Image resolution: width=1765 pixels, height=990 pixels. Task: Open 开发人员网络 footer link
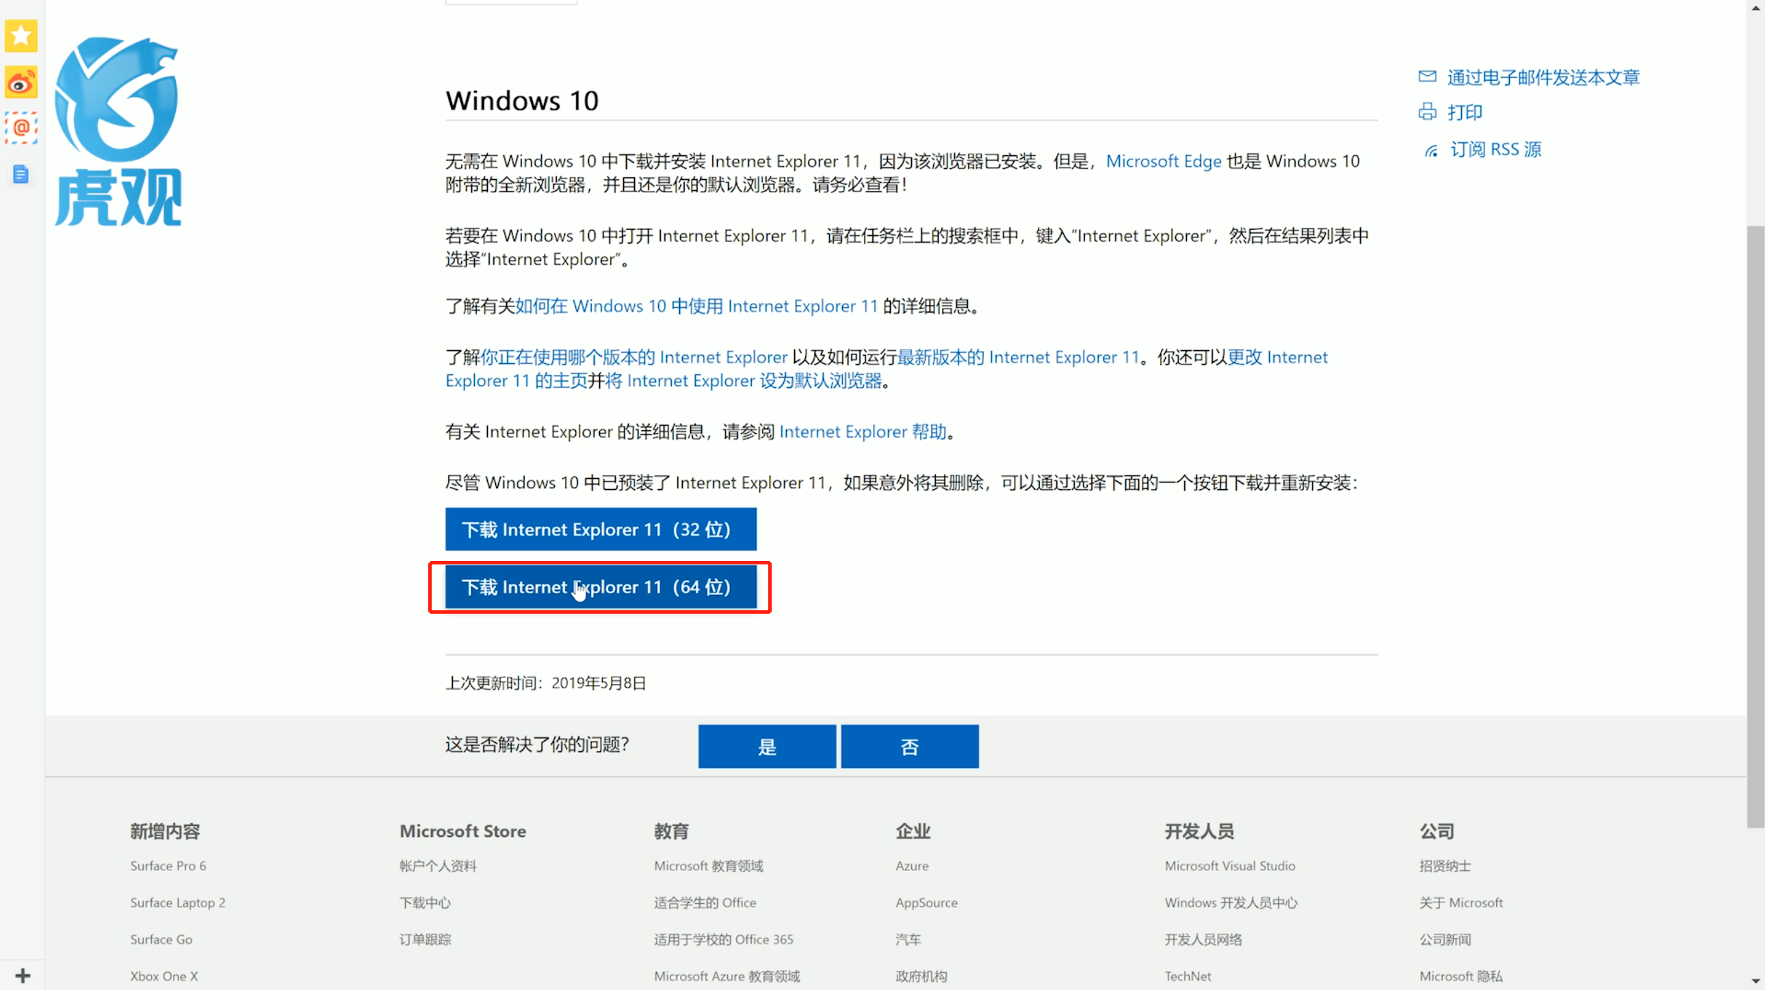click(x=1203, y=939)
